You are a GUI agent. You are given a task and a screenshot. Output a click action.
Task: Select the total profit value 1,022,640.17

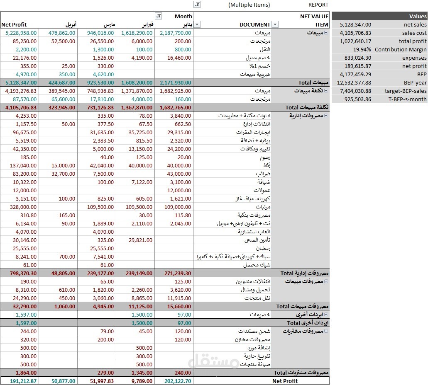point(355,41)
